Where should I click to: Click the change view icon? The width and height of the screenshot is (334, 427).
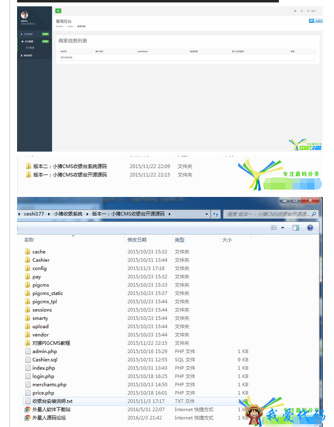point(274,228)
